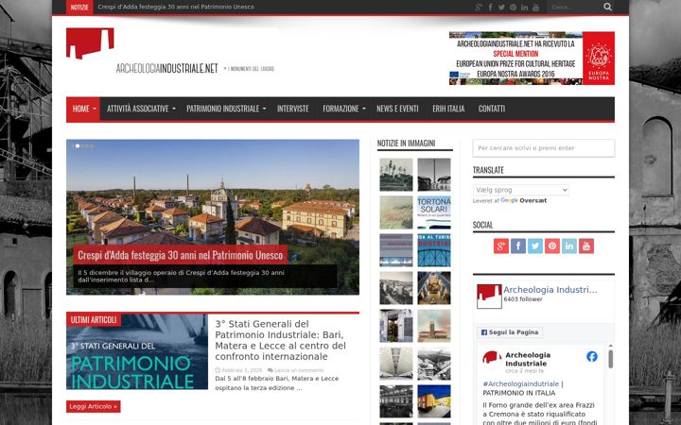Screen dimensions: 681x425
Task: Open '3° Stati Generali del Patrimonio Industriale' article title
Action: (281, 340)
